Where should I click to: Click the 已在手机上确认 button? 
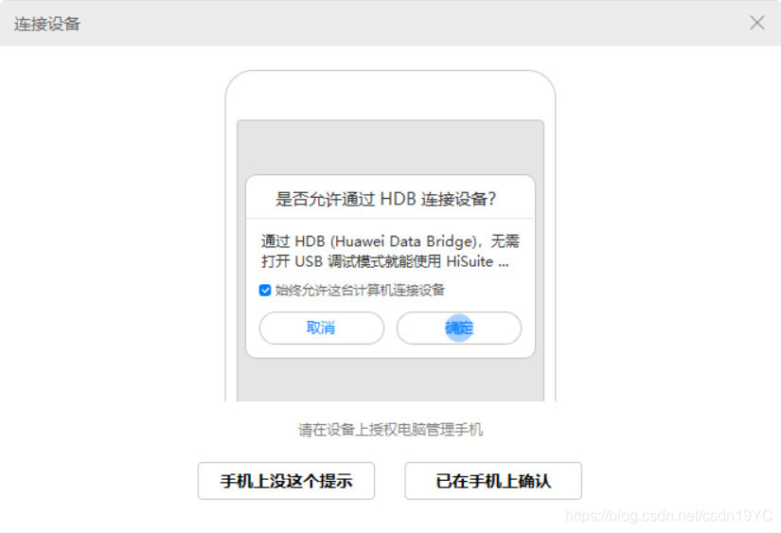[493, 481]
